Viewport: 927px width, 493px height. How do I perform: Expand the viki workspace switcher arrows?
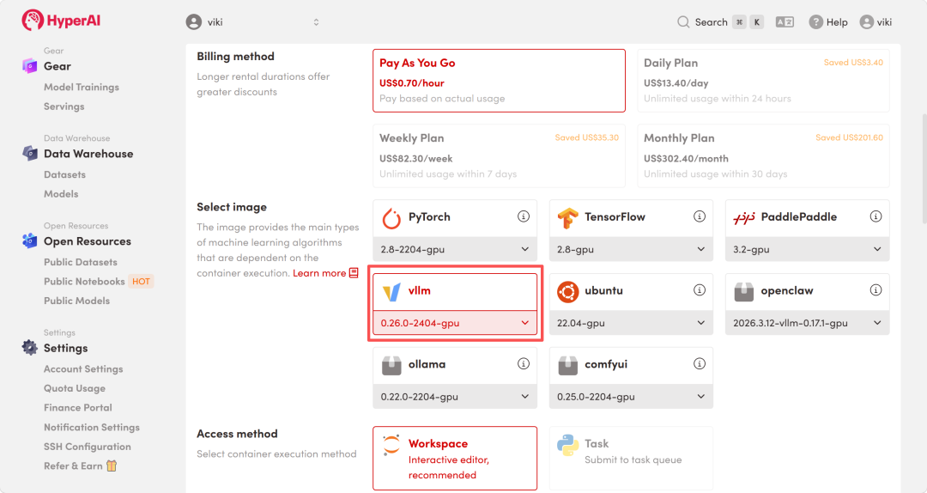pos(316,21)
